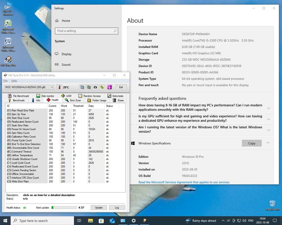Open HD Tune Help menu
The height and width of the screenshot is (225, 282).
coord(14,81)
